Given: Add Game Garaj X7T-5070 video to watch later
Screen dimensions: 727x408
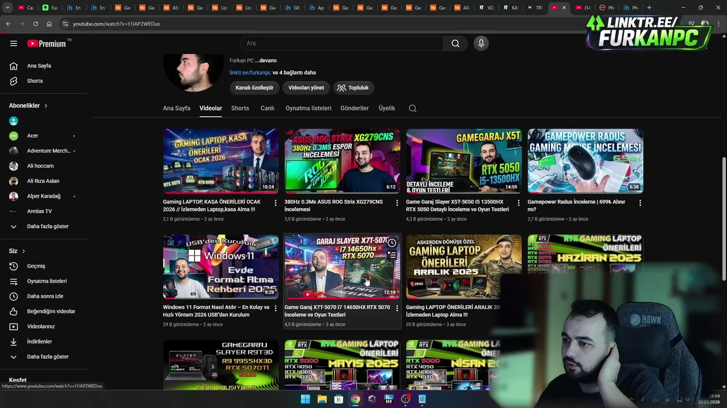Looking at the screenshot, I should pos(392,243).
